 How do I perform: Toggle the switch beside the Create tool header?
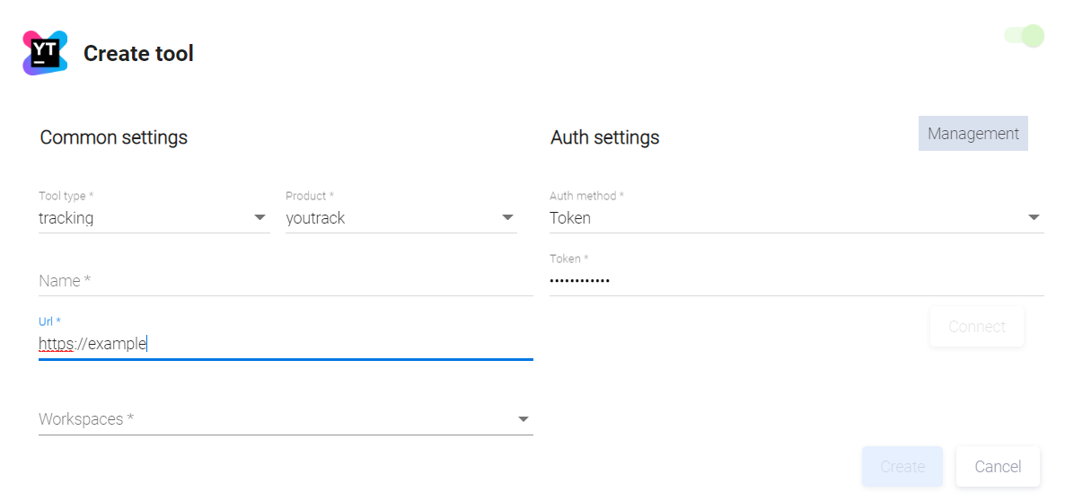click(x=1025, y=36)
